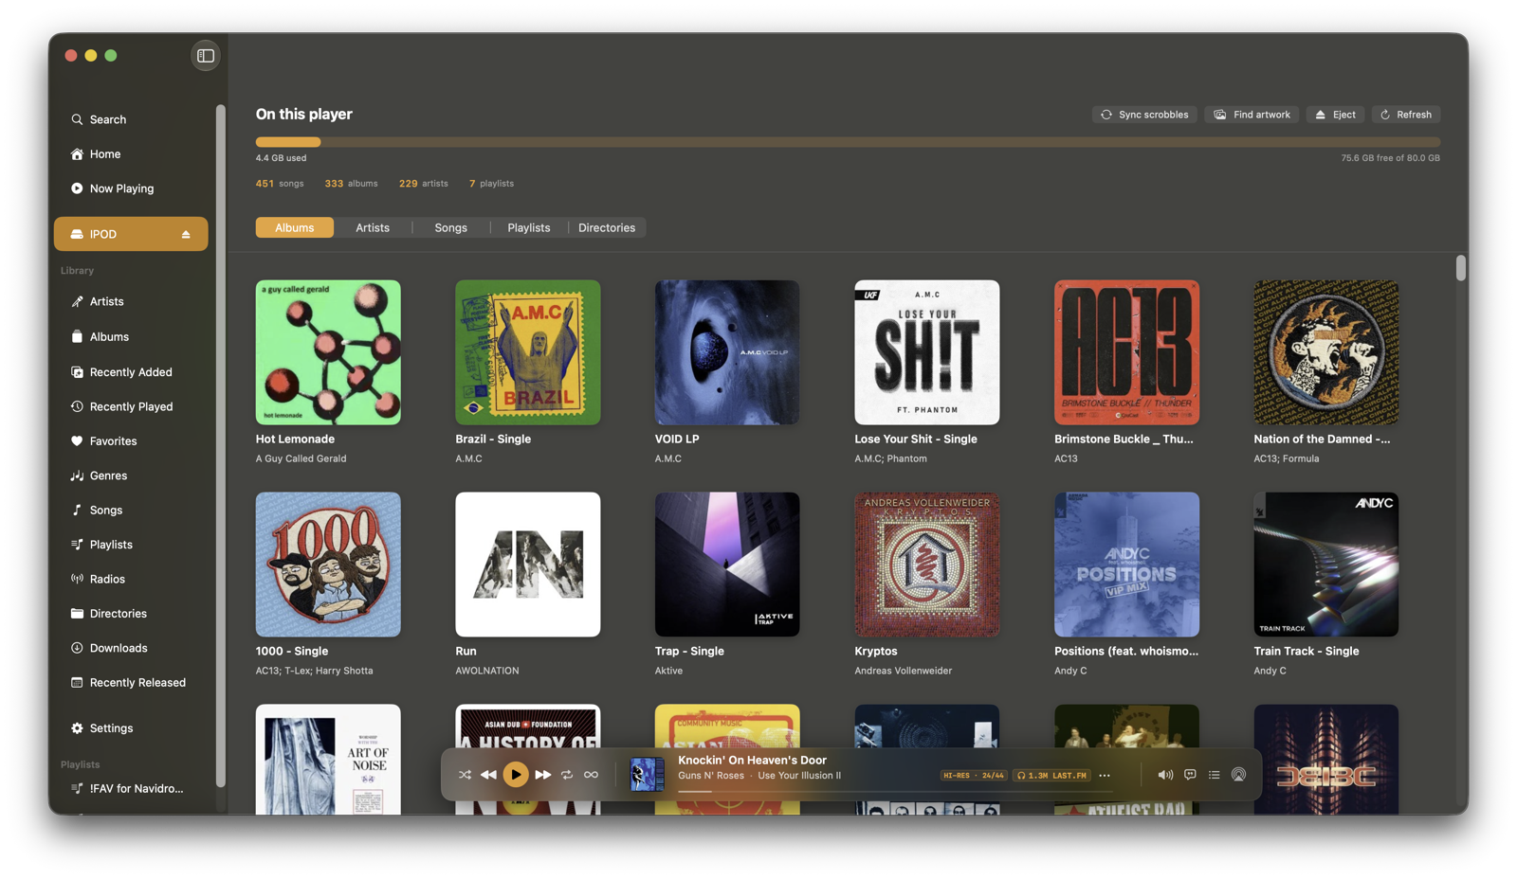
Task: Click the HI-RES 24/44 badge
Action: (974, 776)
